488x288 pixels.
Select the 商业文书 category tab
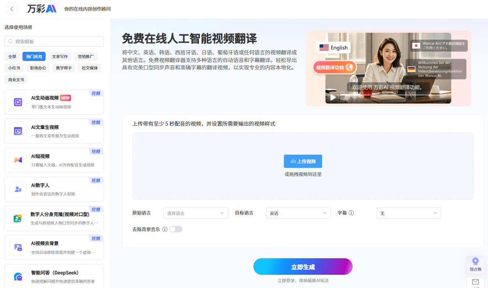pos(16,79)
